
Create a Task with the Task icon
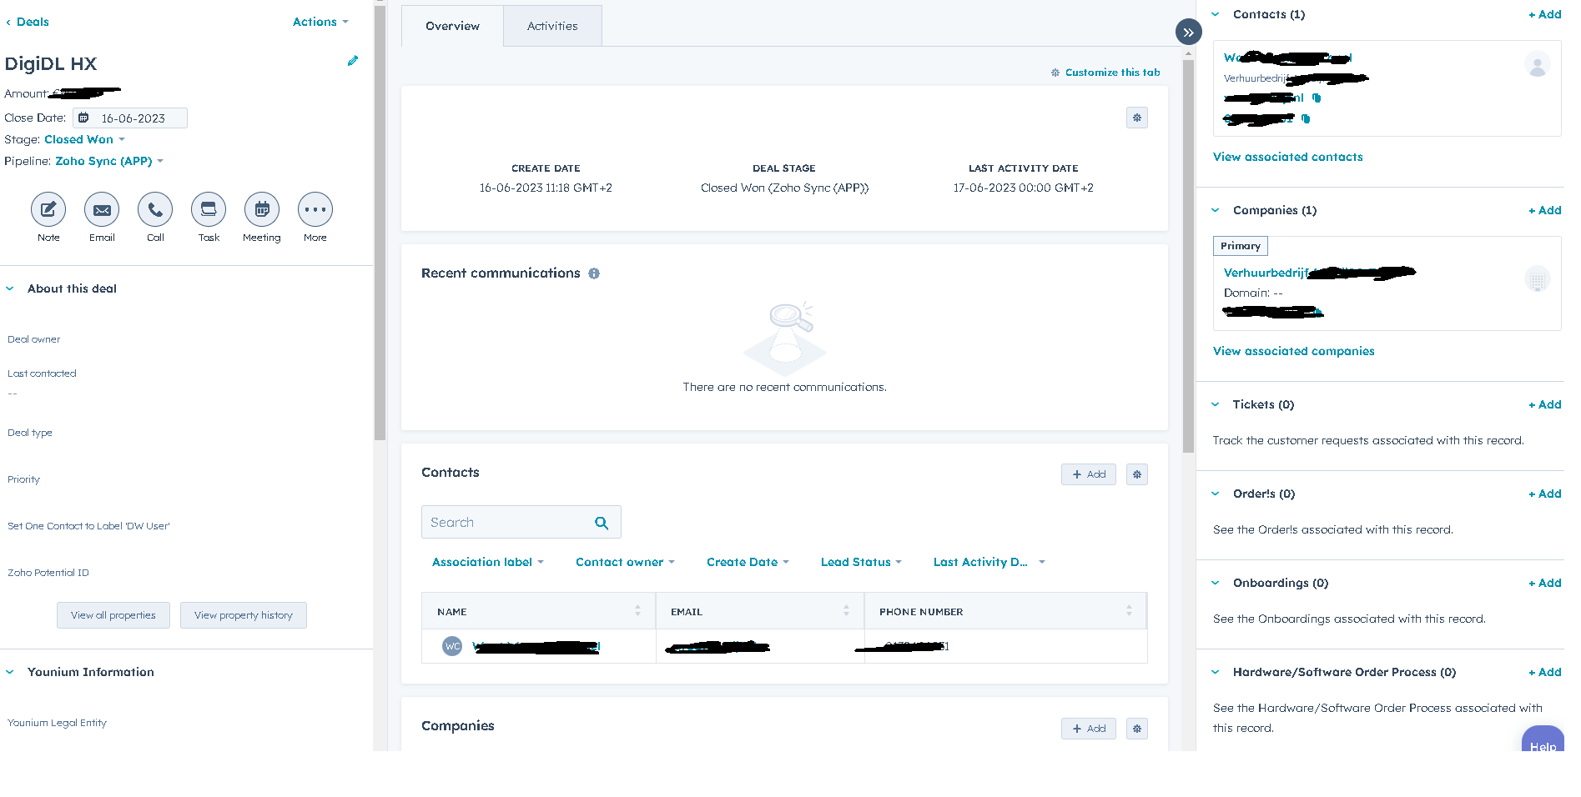(208, 210)
